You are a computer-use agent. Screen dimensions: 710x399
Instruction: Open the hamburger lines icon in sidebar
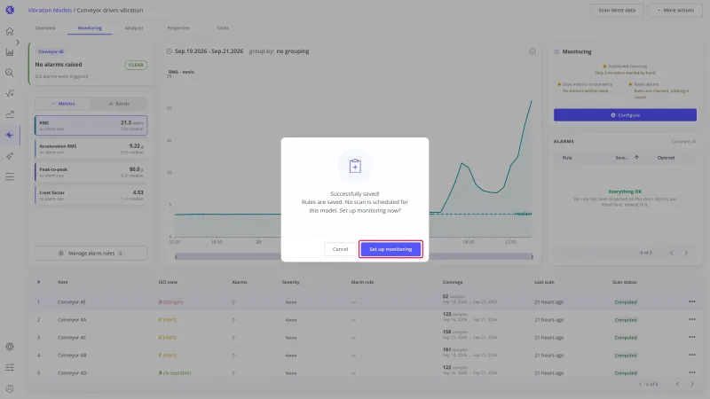pos(10,176)
